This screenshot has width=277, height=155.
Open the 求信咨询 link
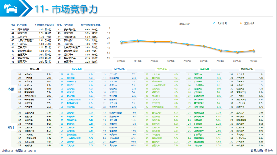point(8,151)
